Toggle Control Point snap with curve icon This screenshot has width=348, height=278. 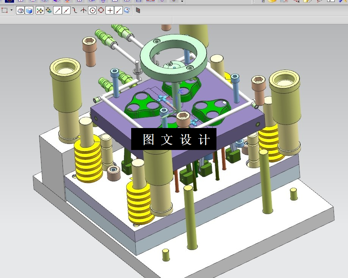[x=75, y=11]
